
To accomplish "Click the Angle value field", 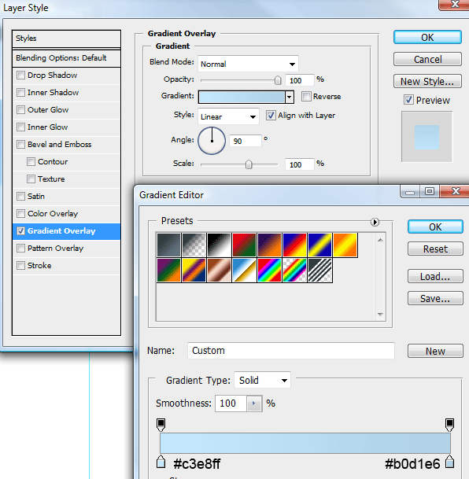I will tap(246, 141).
